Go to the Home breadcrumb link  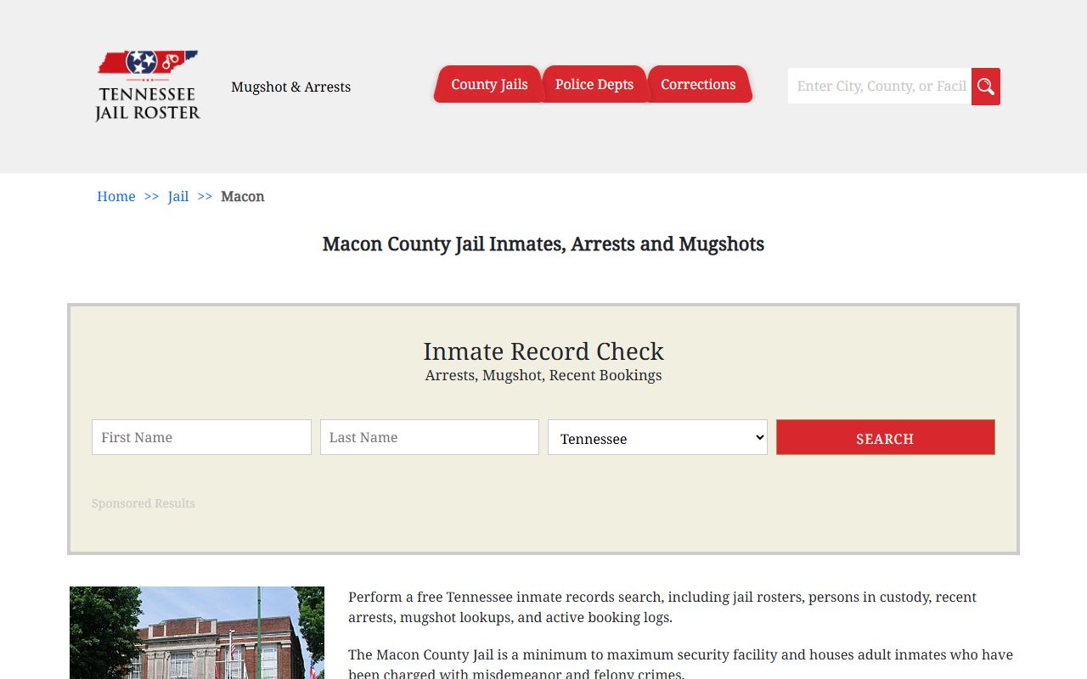(x=115, y=197)
